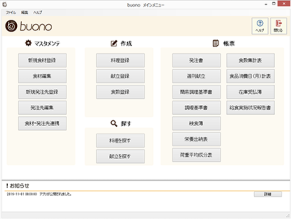This screenshot has width=291, height=219.
Task: Open 給食実施状況報告書 report
Action: pyautogui.click(x=251, y=107)
